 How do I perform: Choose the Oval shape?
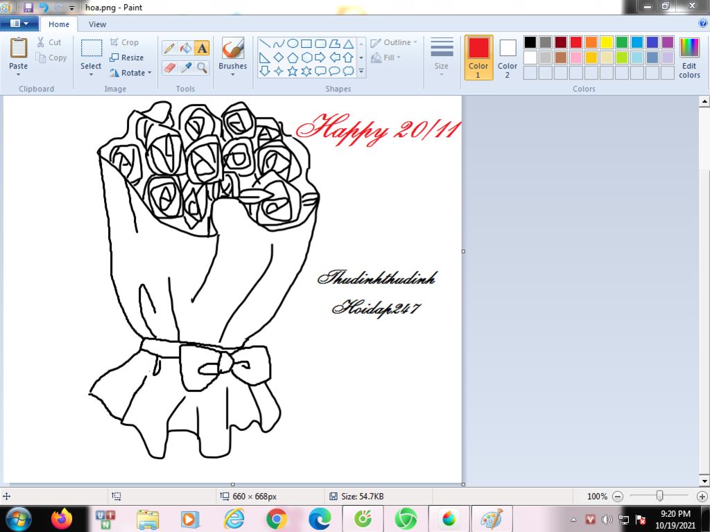pyautogui.click(x=293, y=44)
